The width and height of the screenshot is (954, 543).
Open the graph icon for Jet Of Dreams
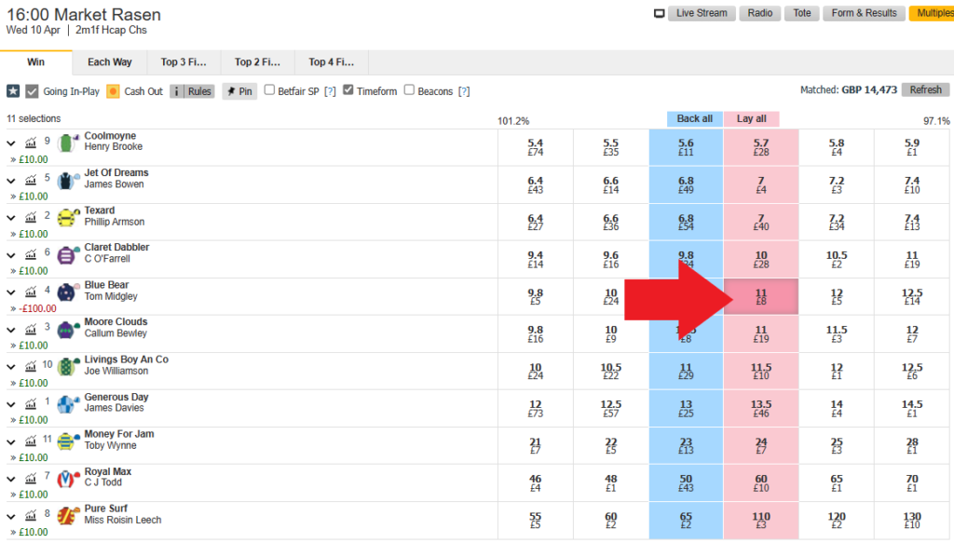click(31, 180)
